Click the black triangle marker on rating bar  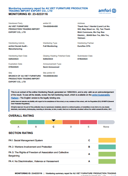click(x=54, y=121)
